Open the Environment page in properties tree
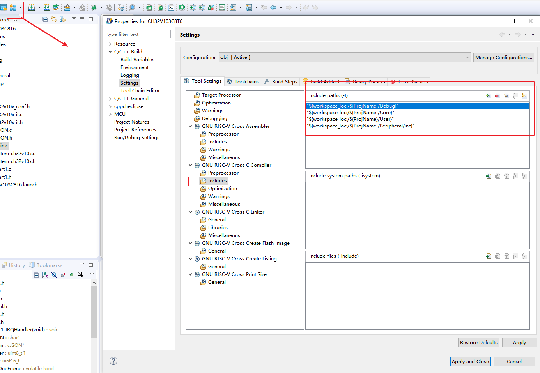540x373 pixels. tap(135, 67)
